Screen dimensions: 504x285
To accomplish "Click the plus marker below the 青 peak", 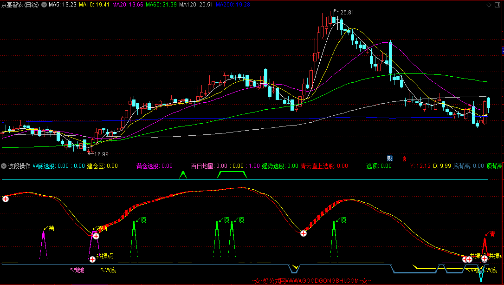I will [x=485, y=258].
